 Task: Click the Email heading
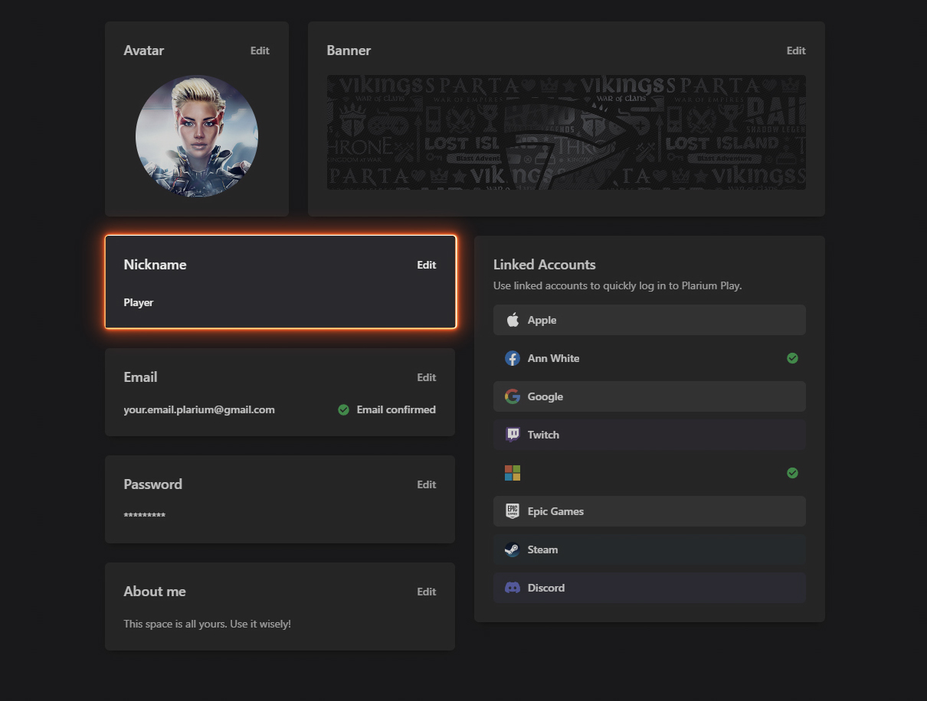pos(140,377)
